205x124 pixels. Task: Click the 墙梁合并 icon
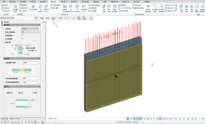pos(2,8)
